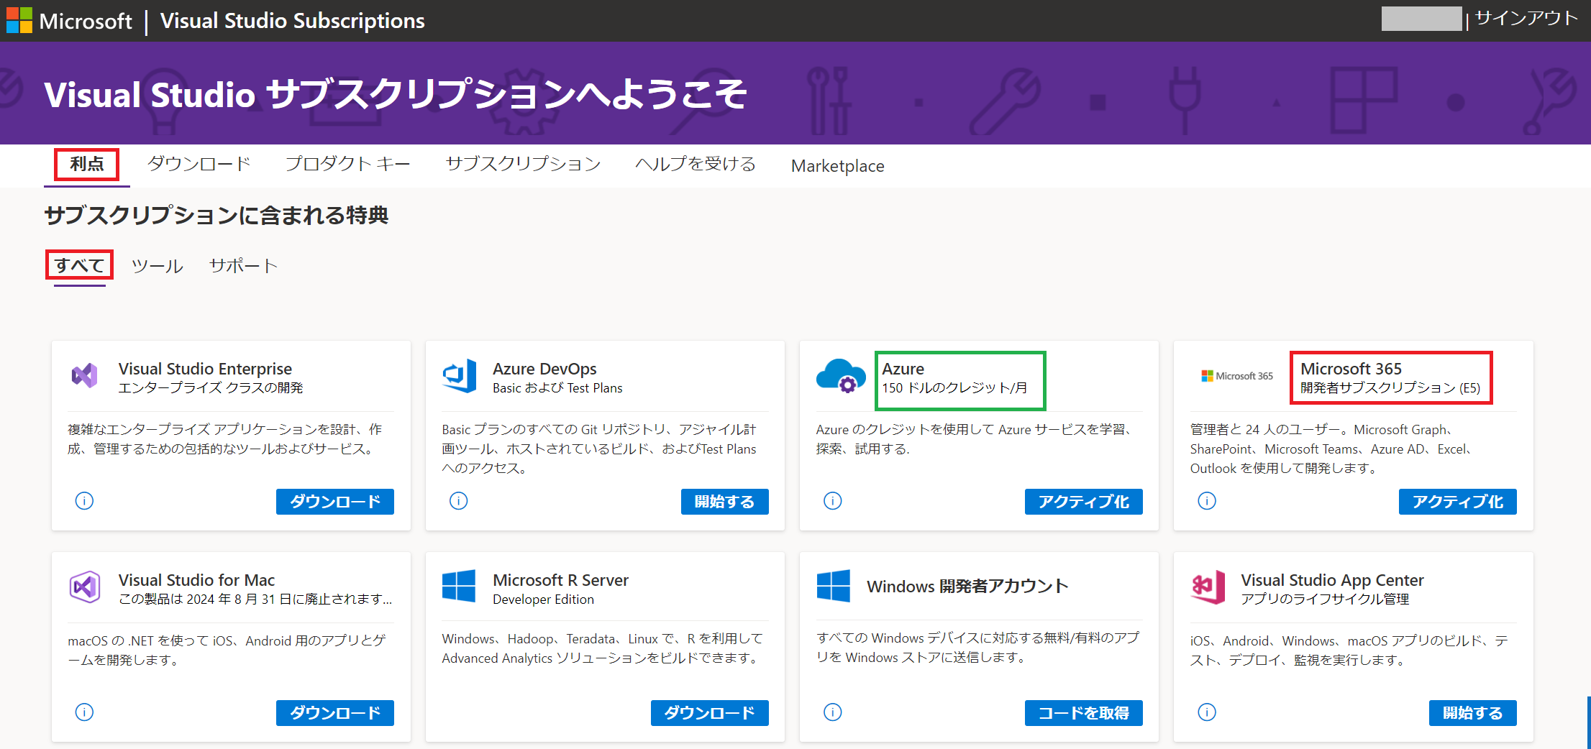Click the Visual Studio for Mac icon
The width and height of the screenshot is (1591, 749).
tap(86, 587)
